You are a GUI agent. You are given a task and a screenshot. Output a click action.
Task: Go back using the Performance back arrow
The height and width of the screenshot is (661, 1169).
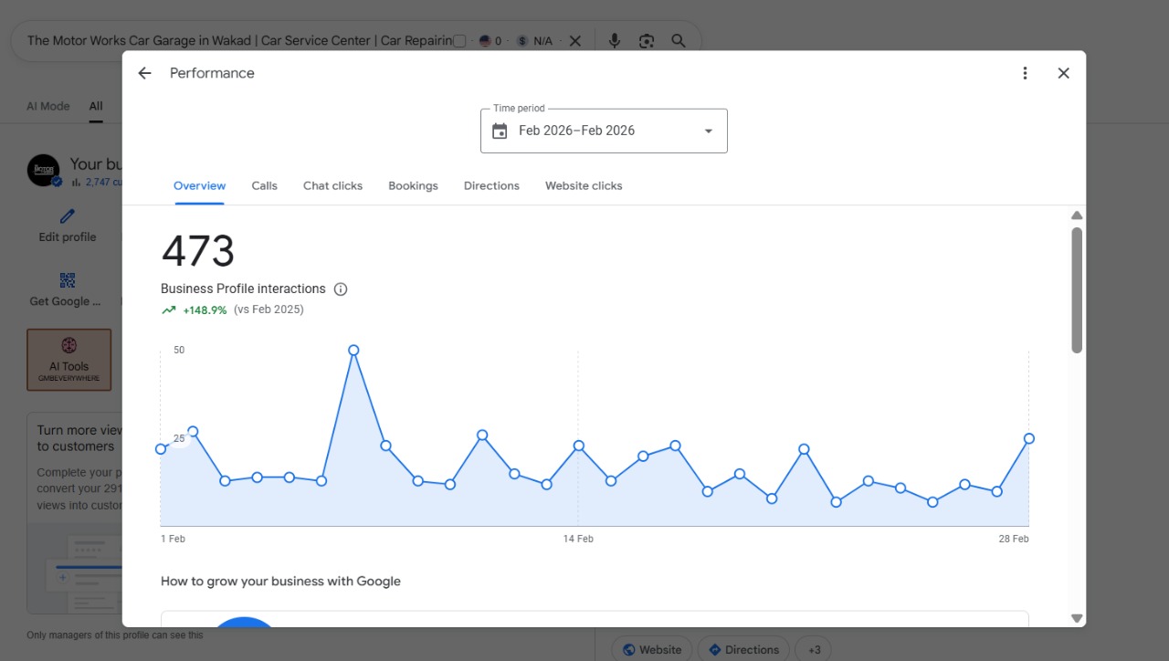click(x=144, y=73)
